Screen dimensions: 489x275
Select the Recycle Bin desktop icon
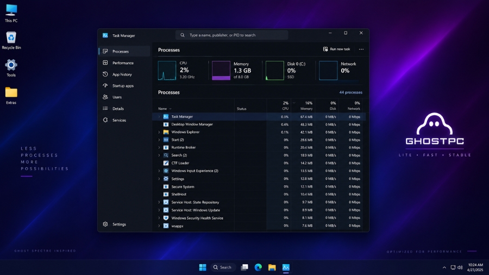(11, 41)
